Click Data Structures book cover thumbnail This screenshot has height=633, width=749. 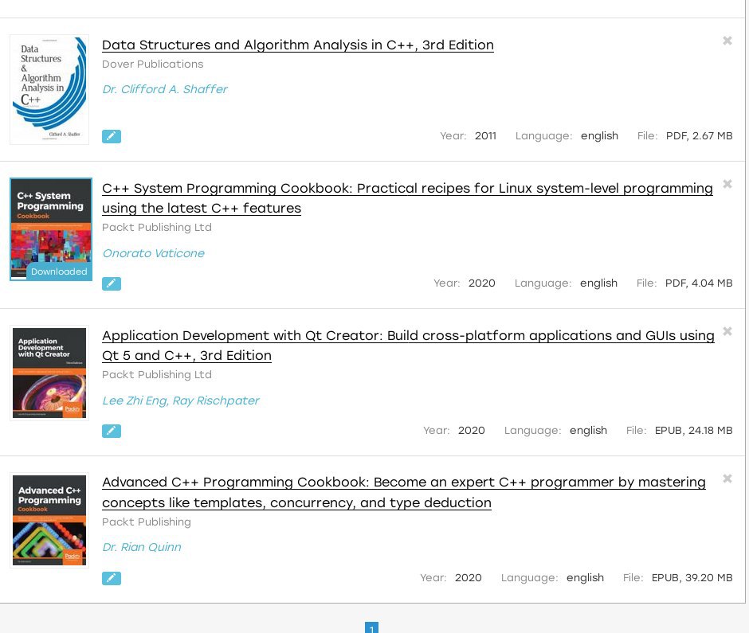pyautogui.click(x=49, y=89)
